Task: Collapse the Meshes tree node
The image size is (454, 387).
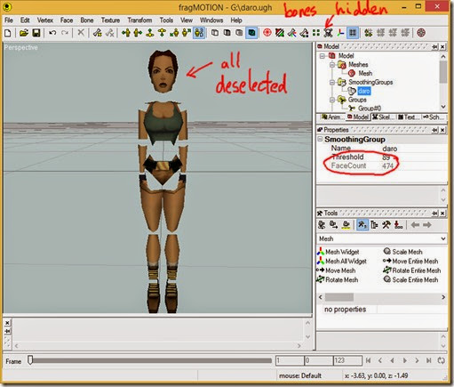Action: [332, 64]
